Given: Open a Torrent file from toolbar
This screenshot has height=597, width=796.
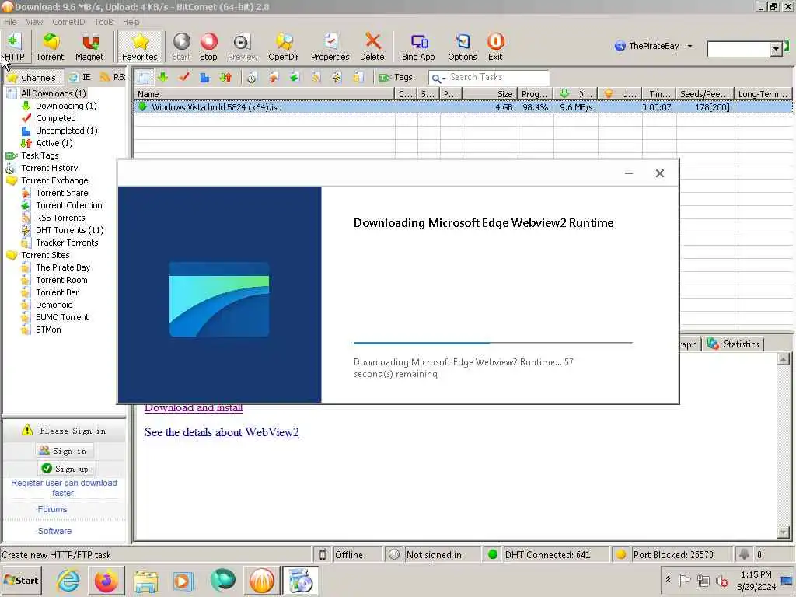Looking at the screenshot, I should (50, 47).
